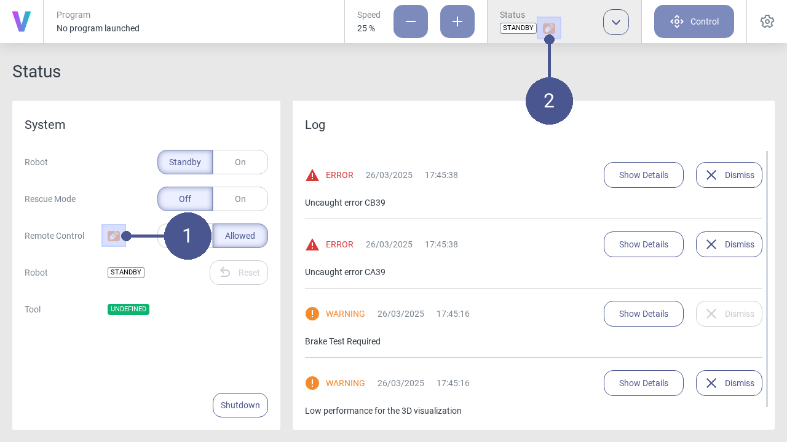
Task: Switch Rescue Mode to On
Action: tap(240, 199)
